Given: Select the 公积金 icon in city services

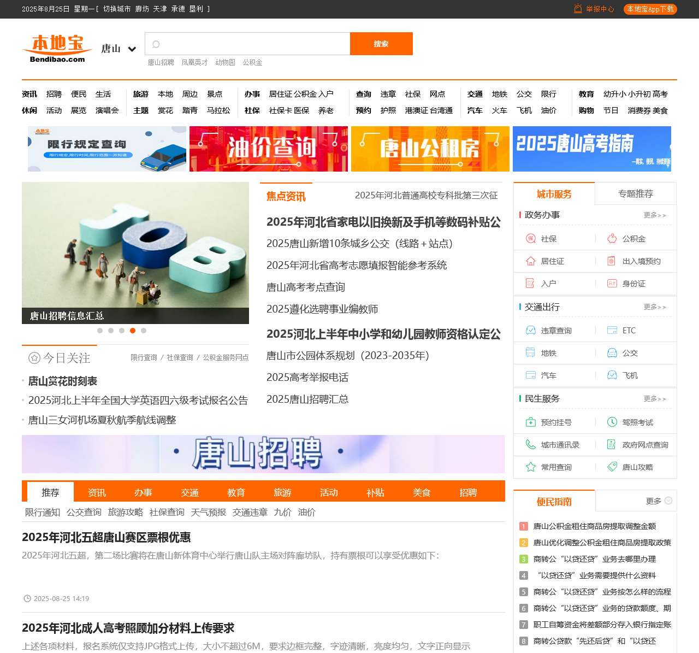Looking at the screenshot, I should coord(611,239).
